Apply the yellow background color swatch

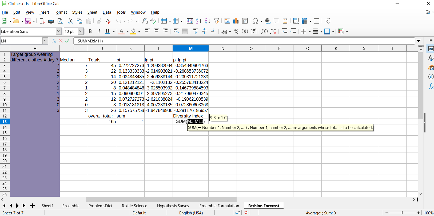[x=133, y=32]
